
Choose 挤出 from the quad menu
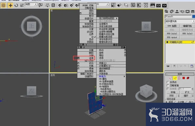(91, 63)
